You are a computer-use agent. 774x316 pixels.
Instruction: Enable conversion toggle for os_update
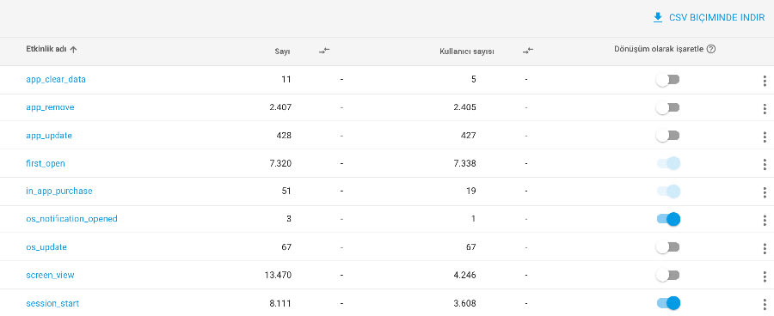coord(668,247)
